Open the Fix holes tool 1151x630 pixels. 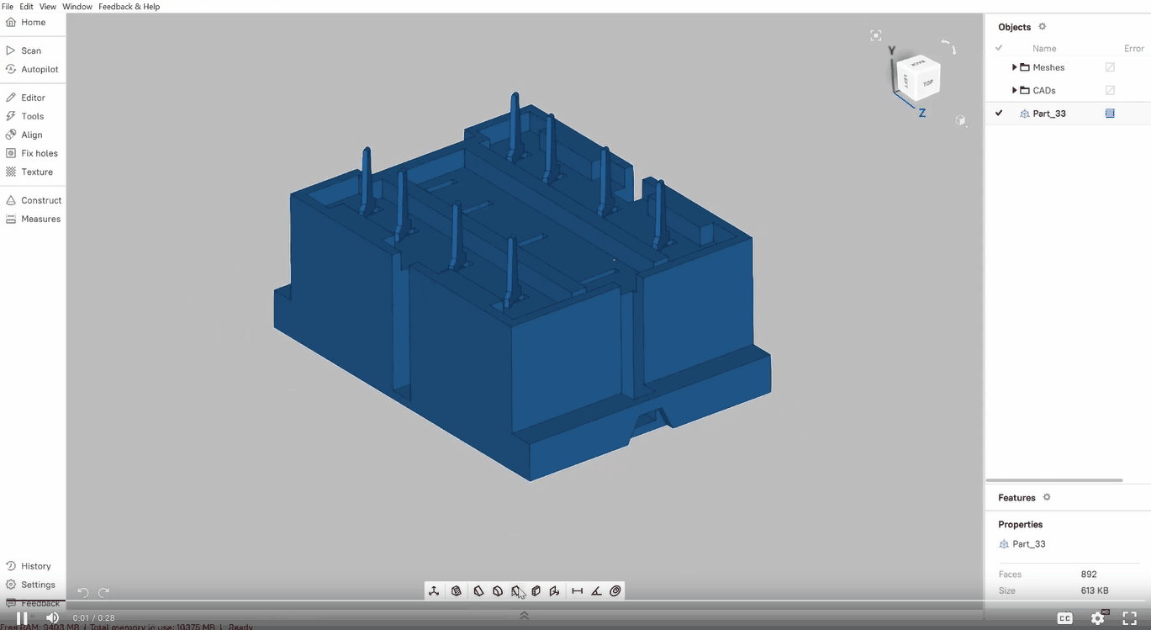(32, 153)
